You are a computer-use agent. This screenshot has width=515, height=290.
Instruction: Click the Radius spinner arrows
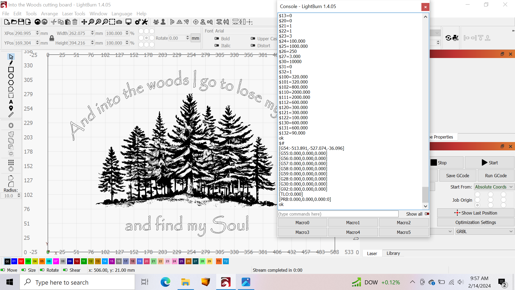[19, 196]
